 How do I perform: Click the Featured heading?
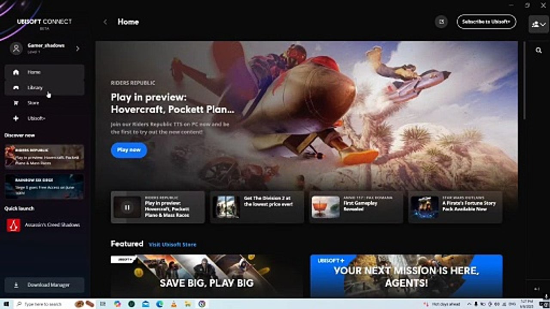tap(127, 244)
